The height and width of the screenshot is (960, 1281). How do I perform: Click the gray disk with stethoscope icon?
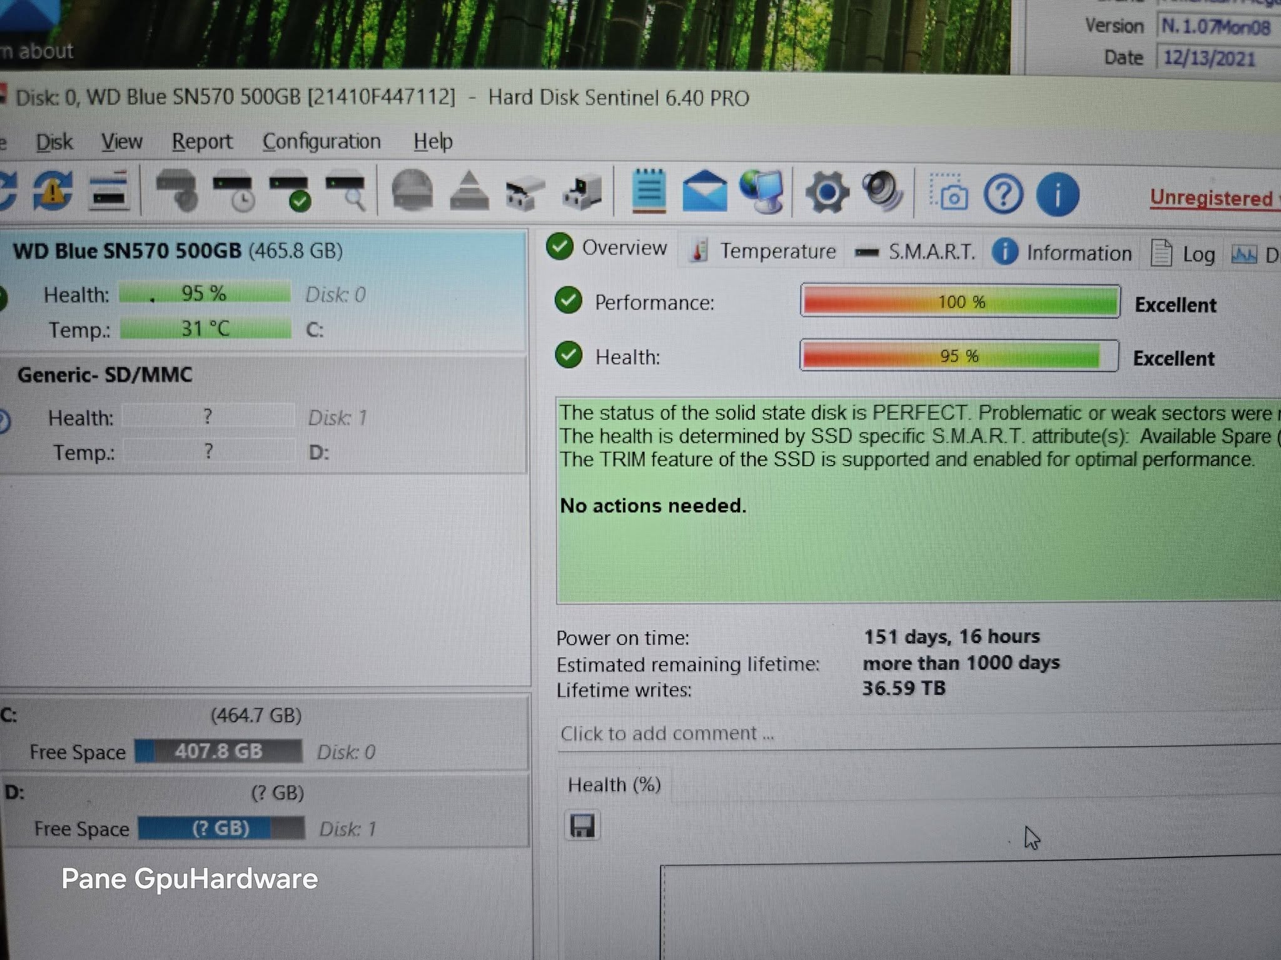176,190
